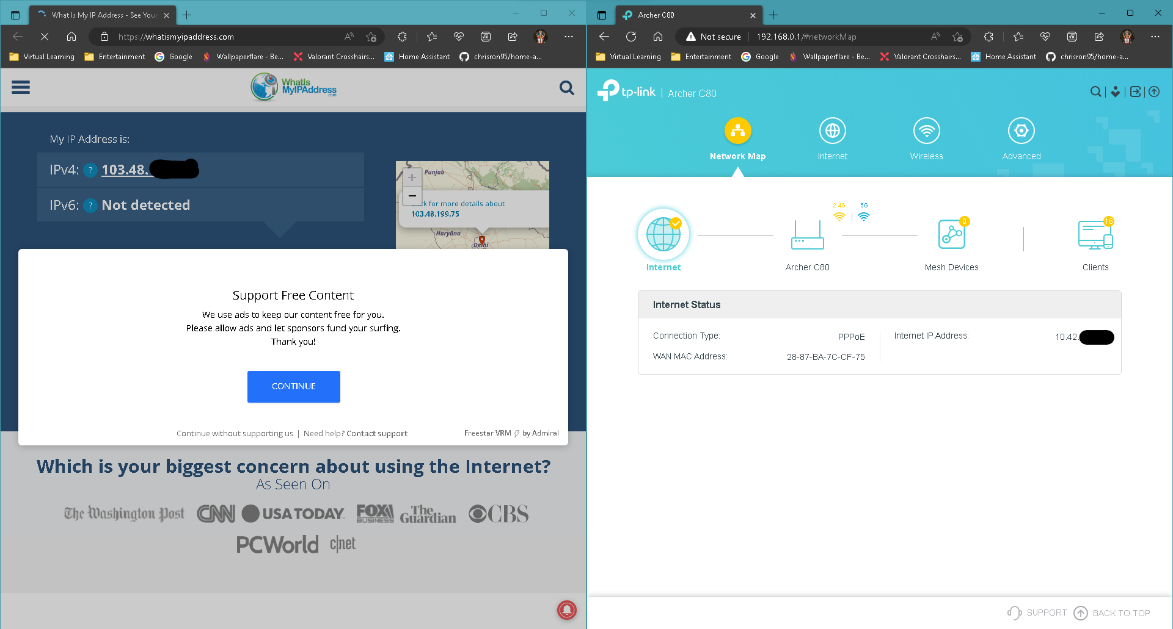Viewport: 1173px width, 629px height.
Task: Open Valorant Crosshairs bookmark in Archer C80 window
Action: [x=921, y=57]
